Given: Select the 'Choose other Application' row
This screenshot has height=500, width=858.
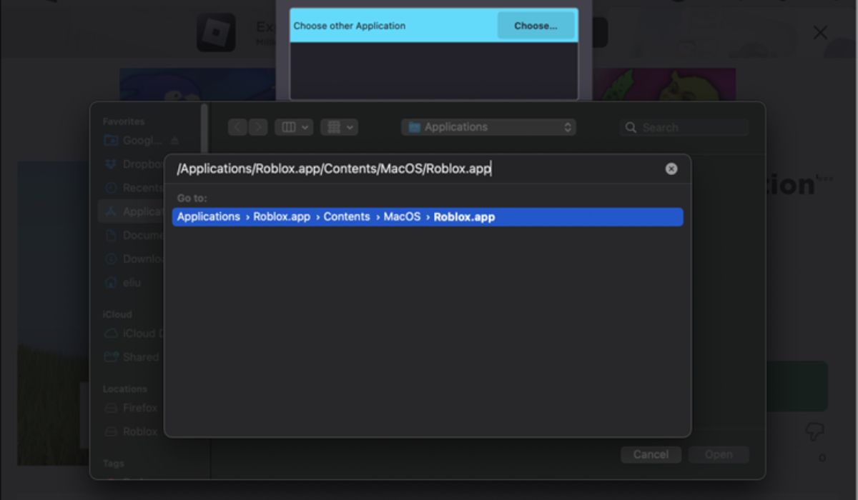Looking at the screenshot, I should point(433,26).
